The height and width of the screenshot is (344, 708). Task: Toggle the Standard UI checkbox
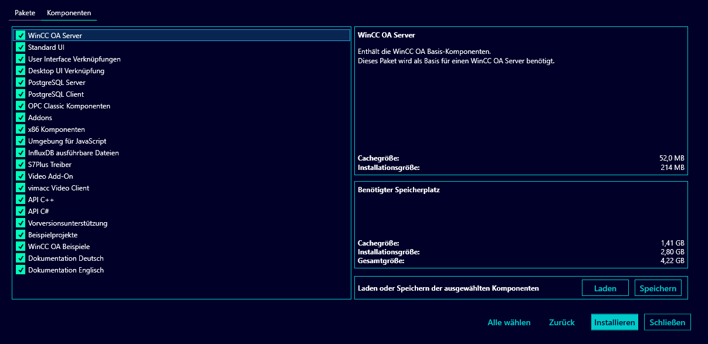[21, 47]
